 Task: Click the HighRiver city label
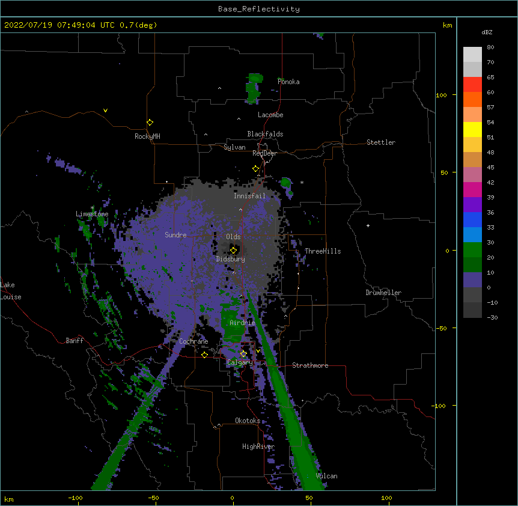click(x=258, y=447)
